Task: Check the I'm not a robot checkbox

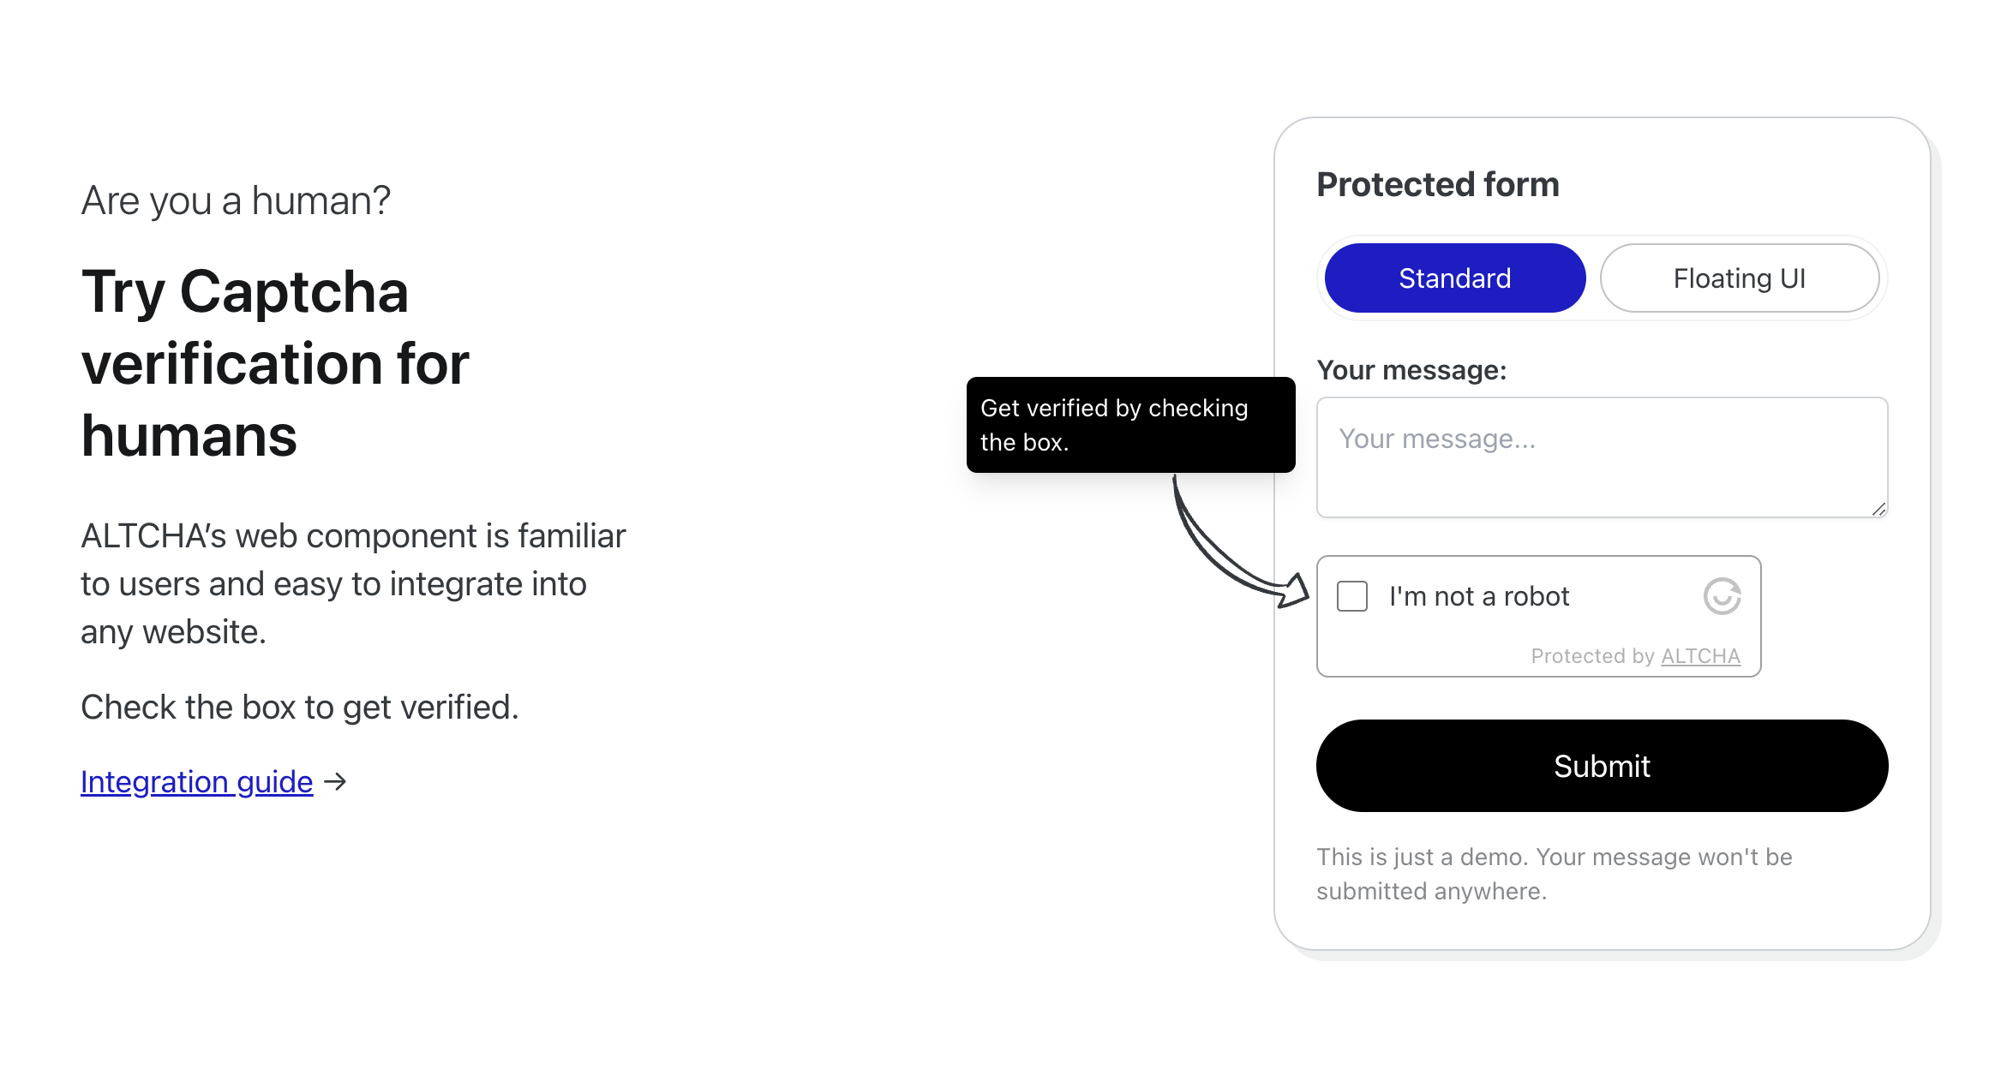Action: click(x=1352, y=596)
